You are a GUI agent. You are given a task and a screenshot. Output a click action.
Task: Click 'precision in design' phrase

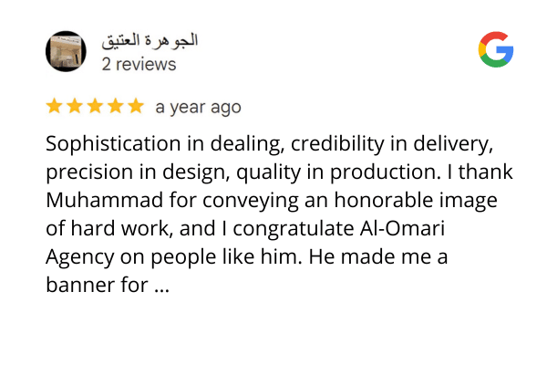(x=138, y=172)
